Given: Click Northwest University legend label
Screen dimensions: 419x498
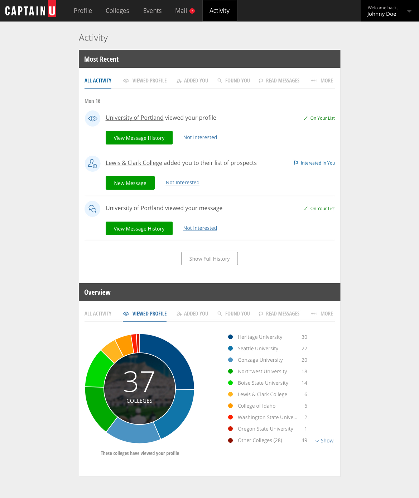Looking at the screenshot, I should [262, 371].
